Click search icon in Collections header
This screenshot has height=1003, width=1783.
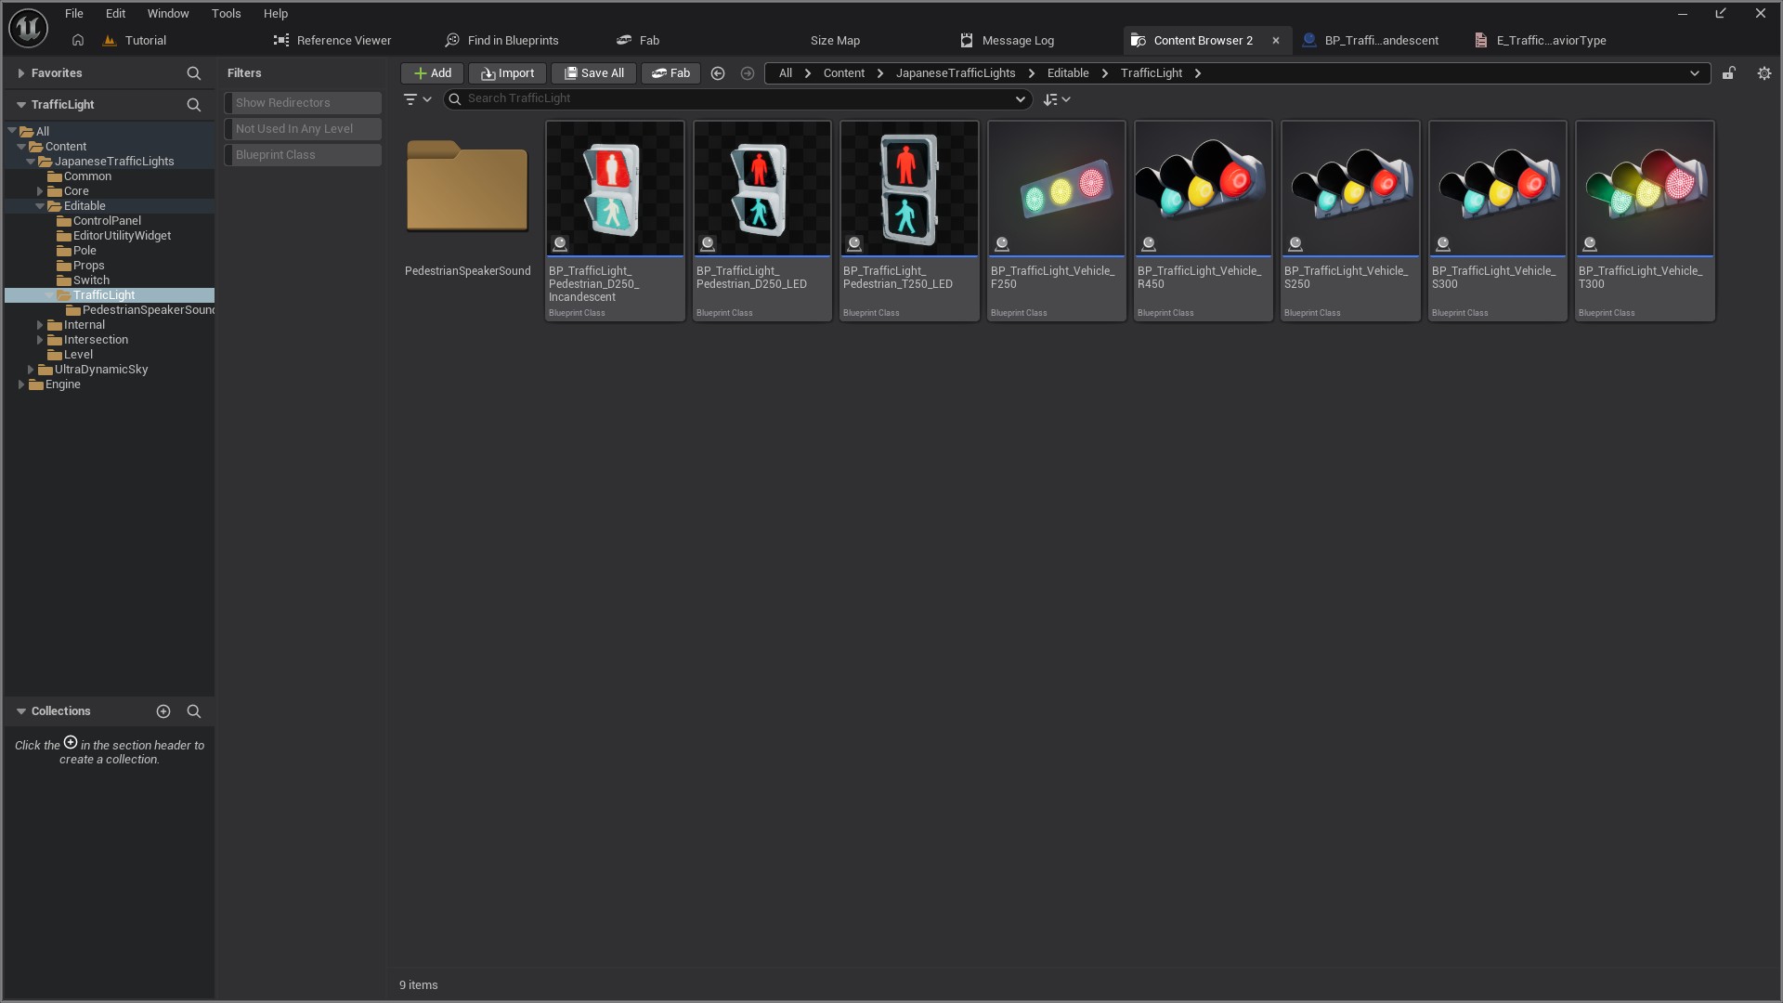pos(193,711)
